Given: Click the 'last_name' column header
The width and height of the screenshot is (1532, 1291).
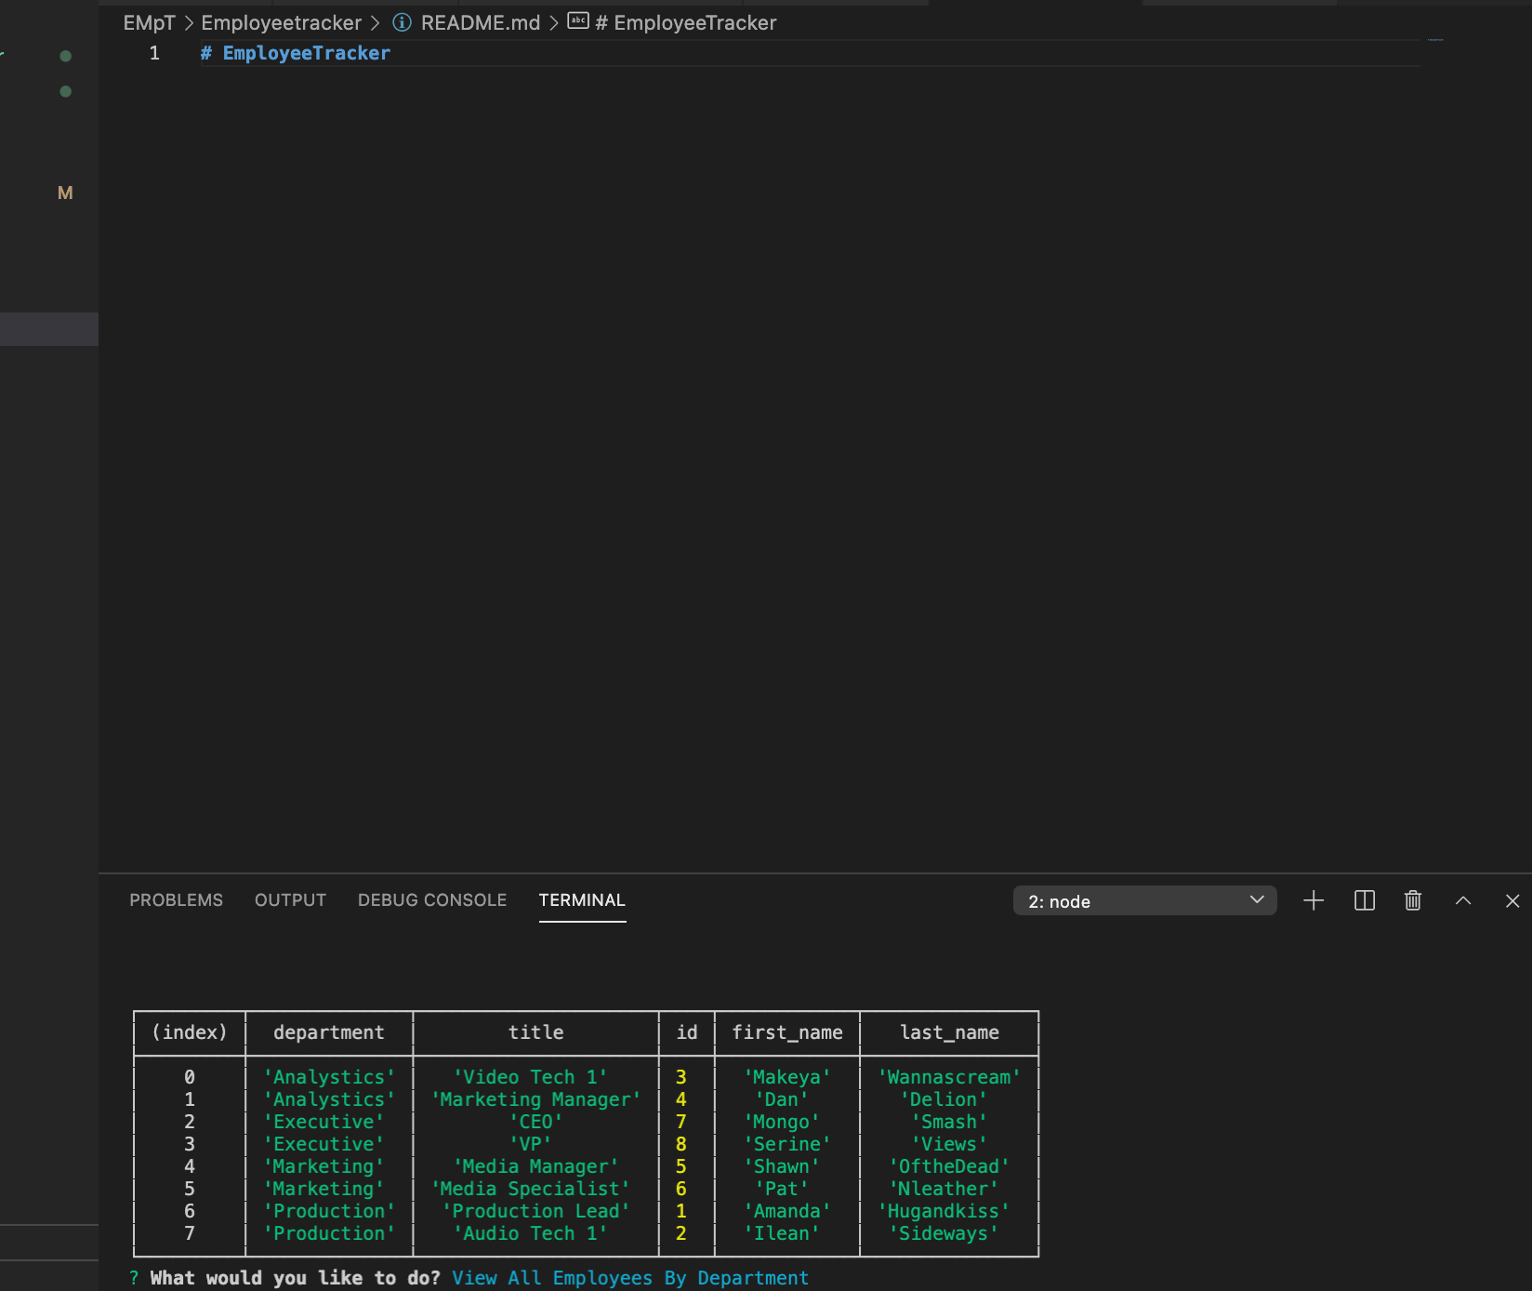Looking at the screenshot, I should 949,1032.
